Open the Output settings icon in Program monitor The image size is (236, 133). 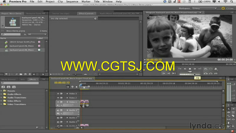coord(216,69)
